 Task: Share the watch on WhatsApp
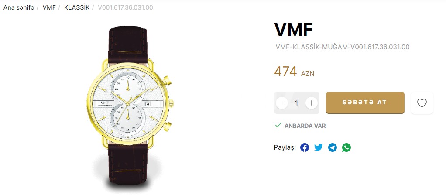(347, 147)
